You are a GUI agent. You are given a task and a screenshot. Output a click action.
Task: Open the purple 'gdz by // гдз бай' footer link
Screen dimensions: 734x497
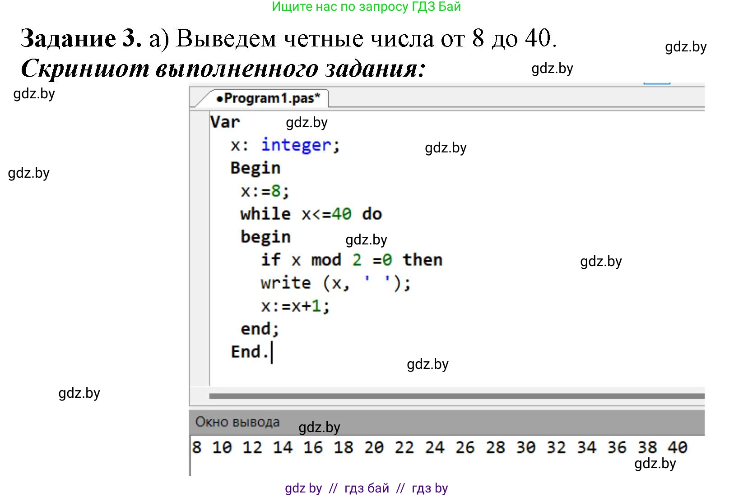tap(366, 488)
